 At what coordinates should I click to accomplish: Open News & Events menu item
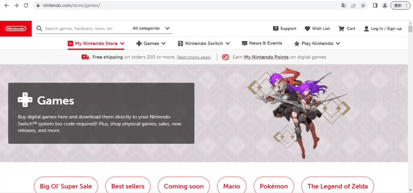262,43
